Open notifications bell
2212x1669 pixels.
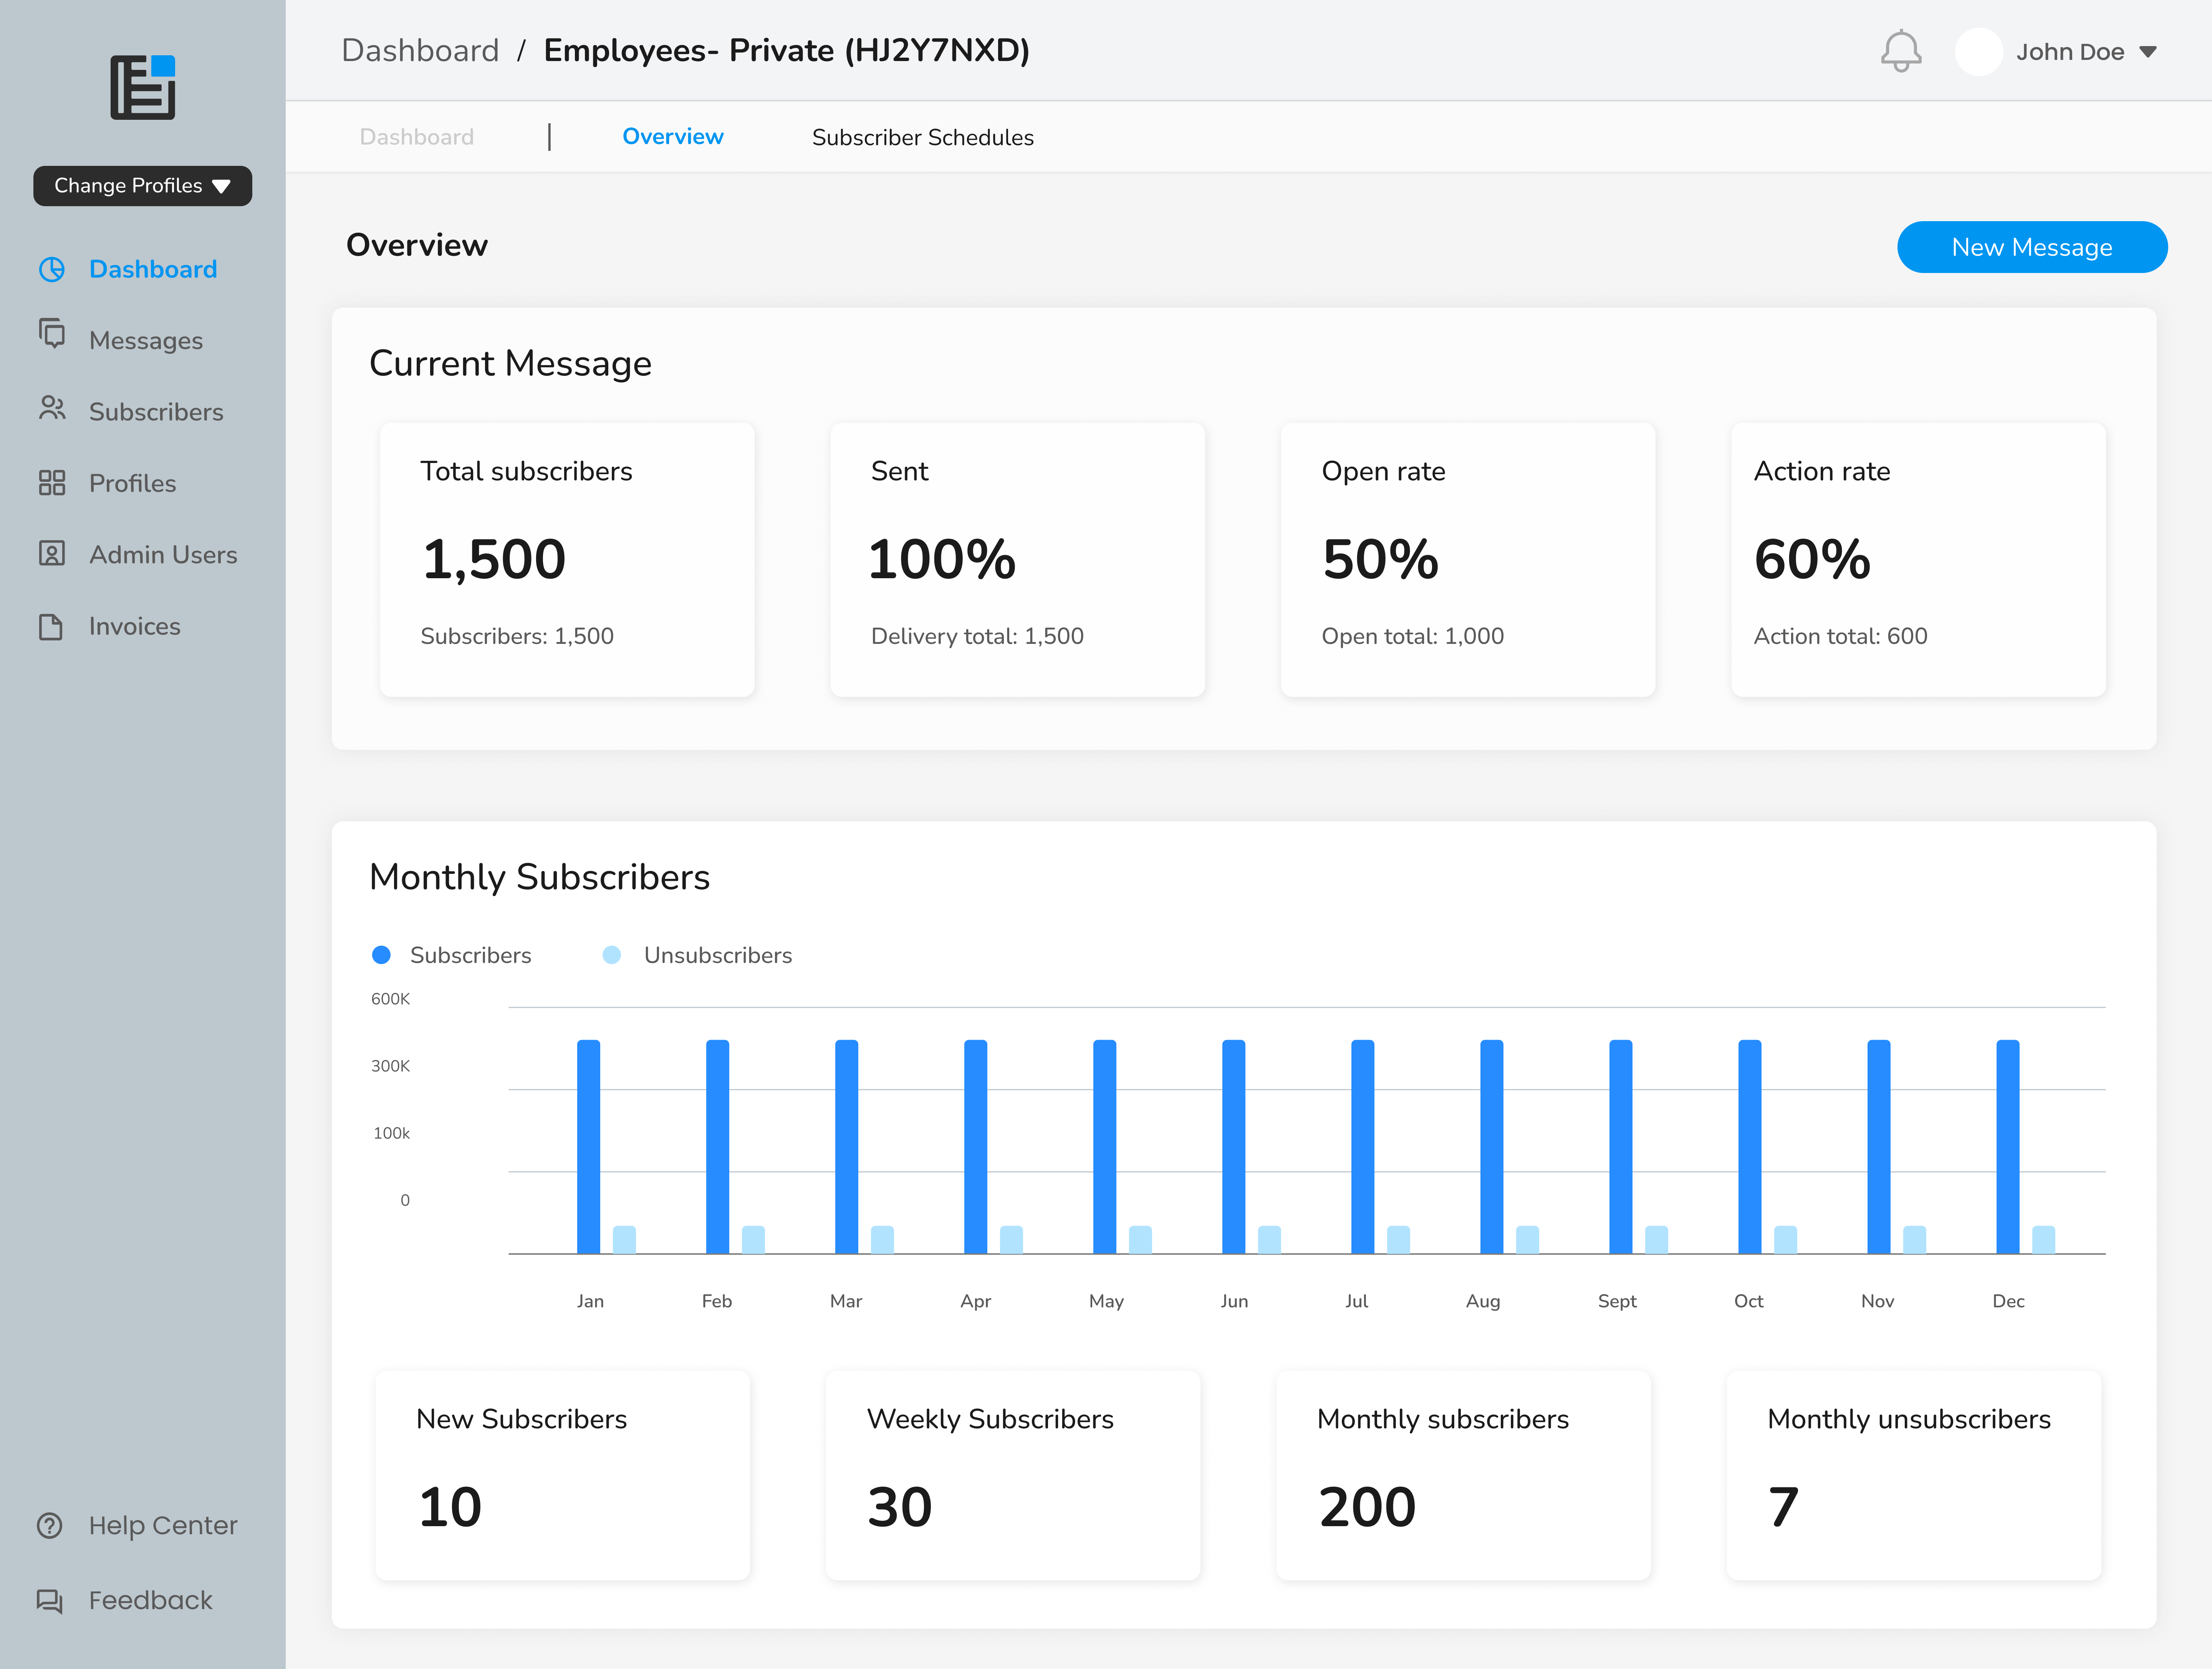pos(1901,51)
